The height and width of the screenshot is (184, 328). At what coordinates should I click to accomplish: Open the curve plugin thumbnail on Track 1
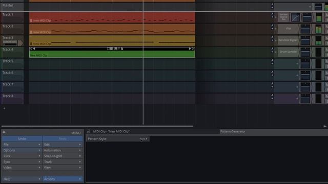tap(296, 17)
